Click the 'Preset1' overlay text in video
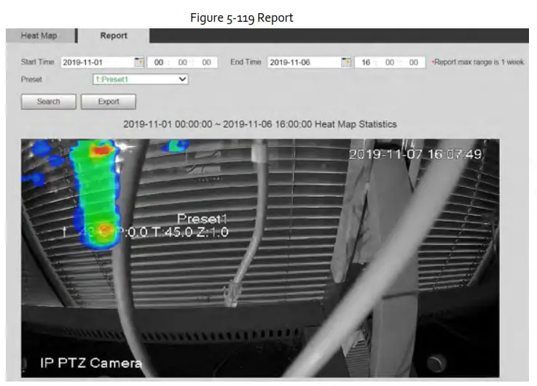 pos(202,219)
